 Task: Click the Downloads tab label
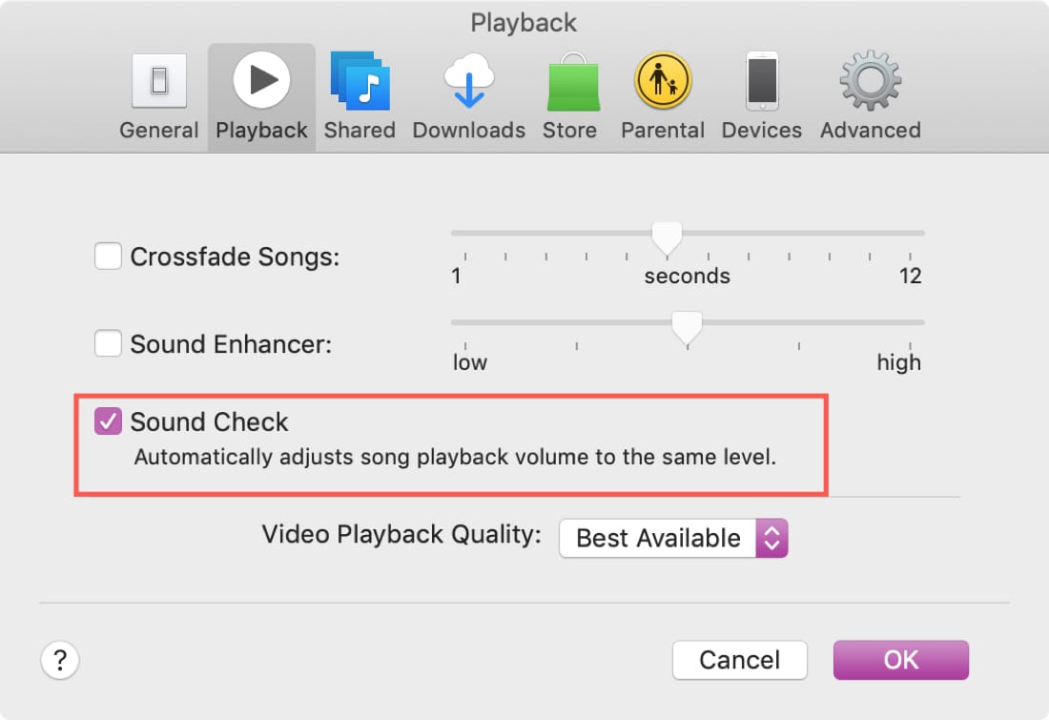469,130
